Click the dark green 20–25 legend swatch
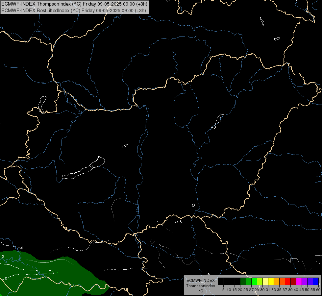Screen dimensions: 322x296 (x=243, y=281)
